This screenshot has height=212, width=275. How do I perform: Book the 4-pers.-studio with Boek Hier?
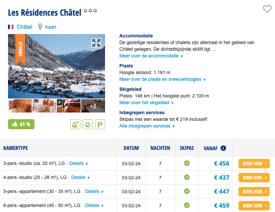(254, 178)
